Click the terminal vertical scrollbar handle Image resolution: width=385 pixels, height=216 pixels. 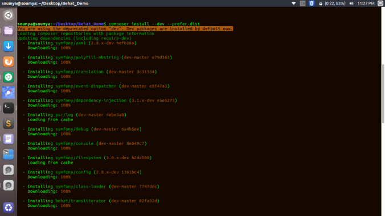(x=383, y=94)
